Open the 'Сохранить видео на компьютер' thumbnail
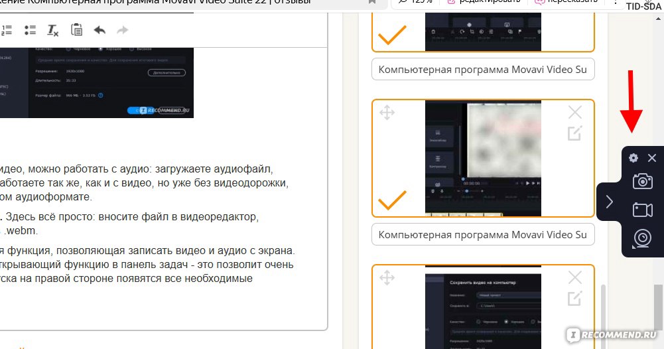 coord(483,307)
